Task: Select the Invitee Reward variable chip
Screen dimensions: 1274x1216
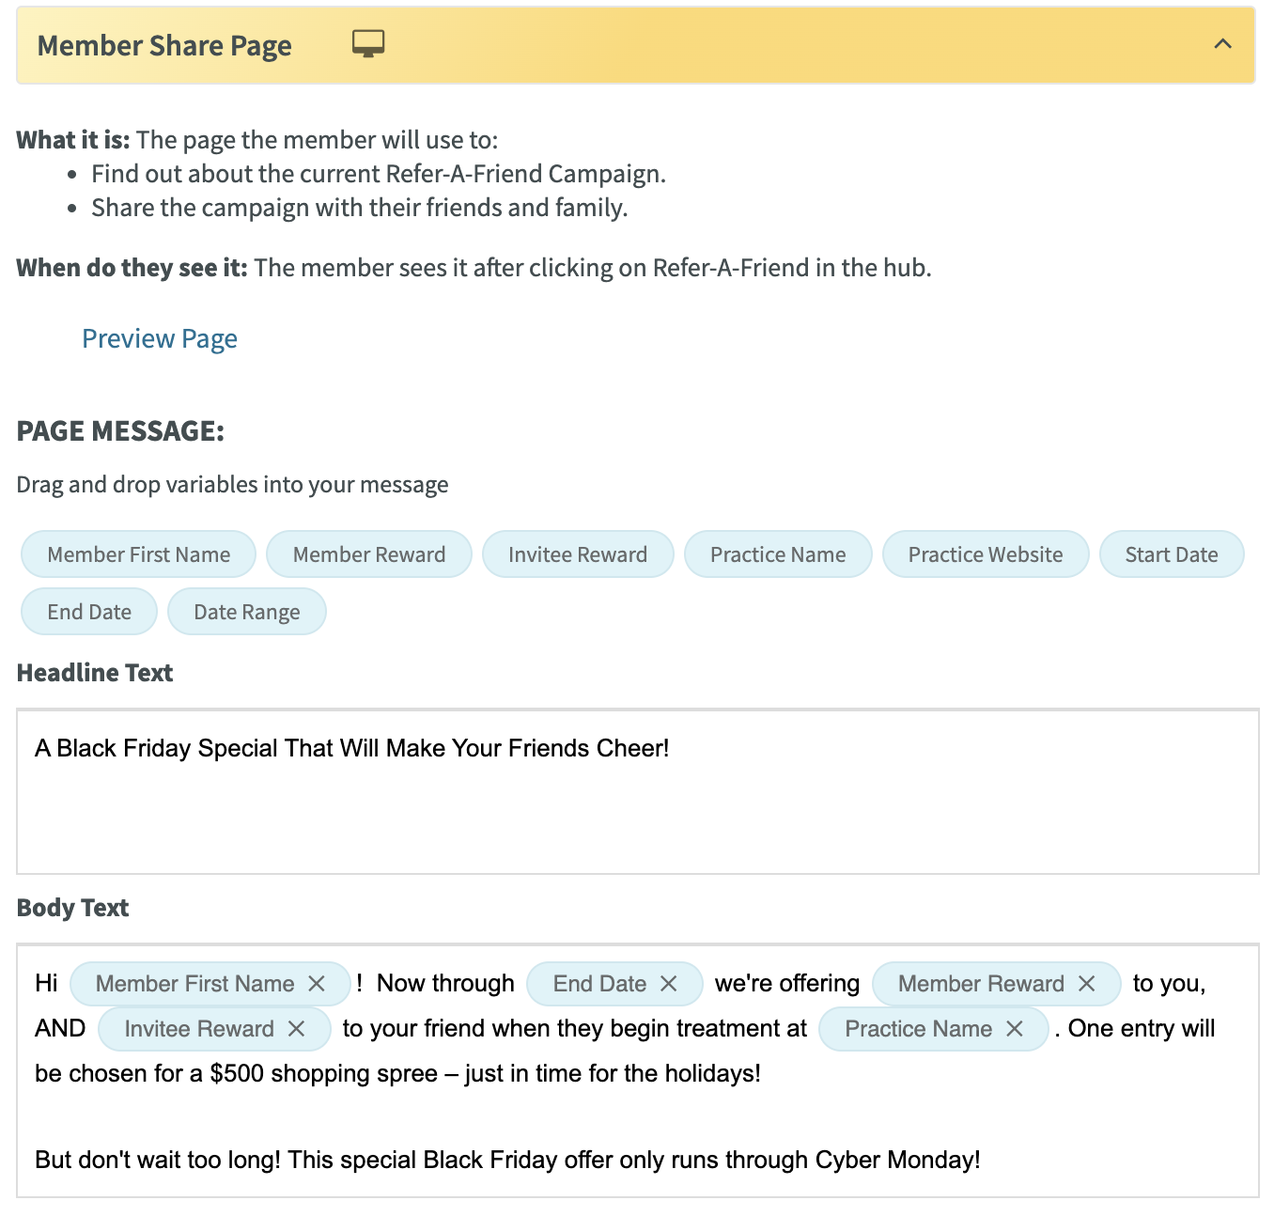Action: click(578, 554)
